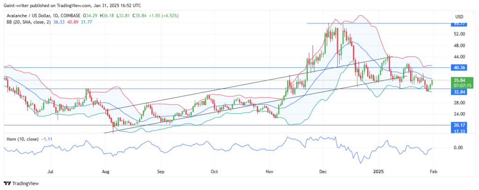Click the 2025 label on time axis
This screenshot has height=190, width=479.
[x=377, y=172]
